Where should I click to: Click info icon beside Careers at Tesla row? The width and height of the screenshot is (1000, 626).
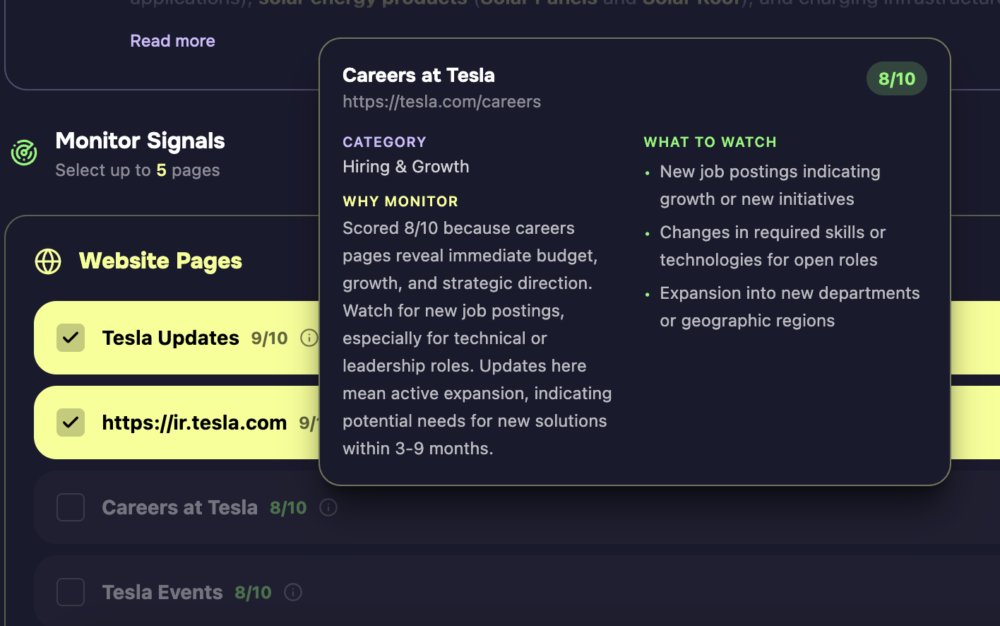(328, 507)
